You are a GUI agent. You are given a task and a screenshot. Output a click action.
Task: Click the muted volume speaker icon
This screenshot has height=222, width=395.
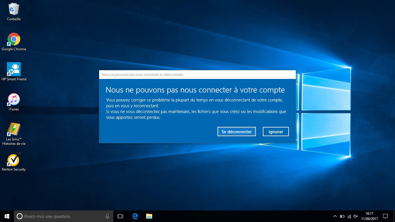click(x=356, y=216)
